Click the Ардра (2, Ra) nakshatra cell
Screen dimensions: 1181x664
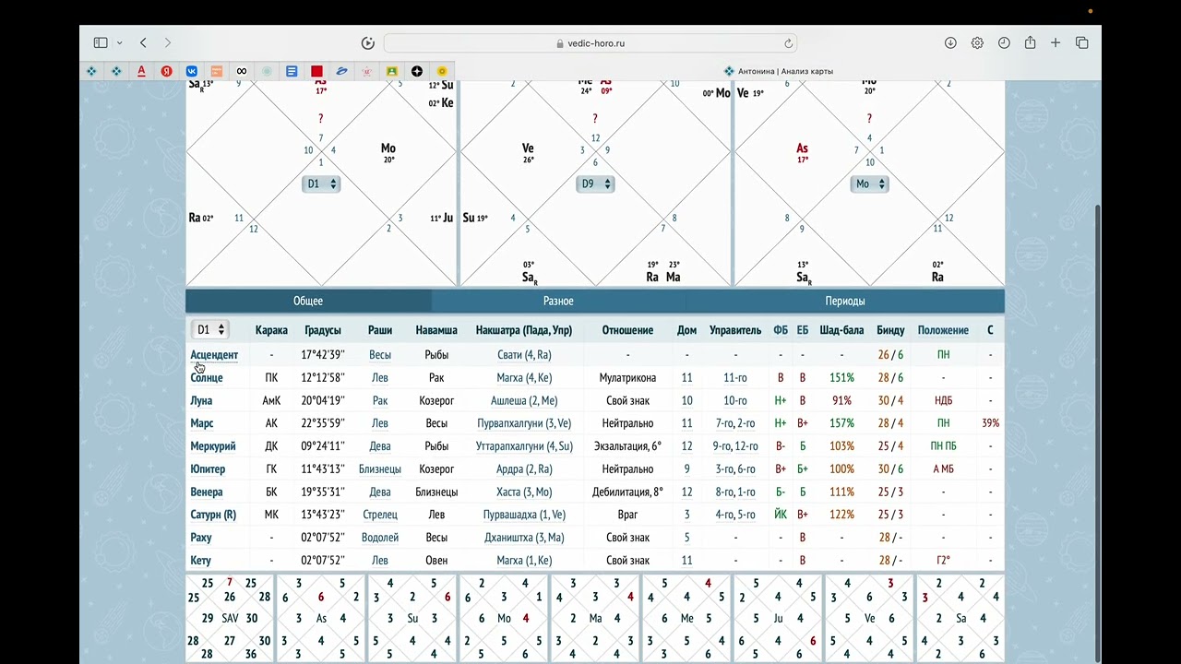tap(524, 469)
